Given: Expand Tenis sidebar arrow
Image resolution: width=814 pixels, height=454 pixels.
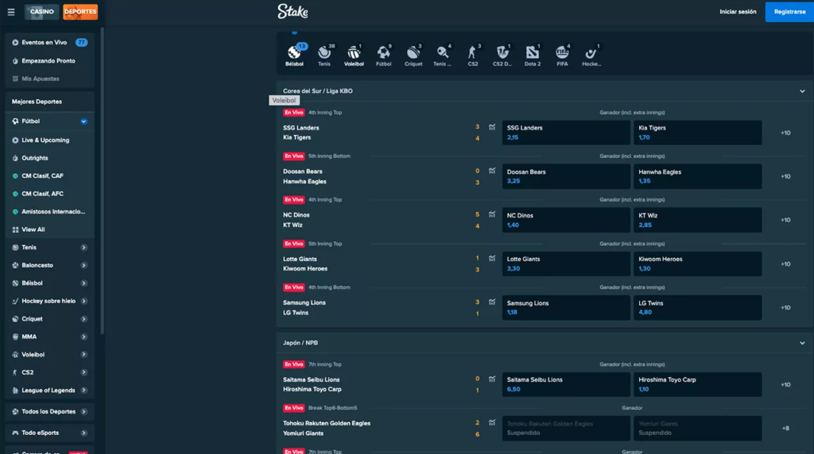Looking at the screenshot, I should 83,248.
